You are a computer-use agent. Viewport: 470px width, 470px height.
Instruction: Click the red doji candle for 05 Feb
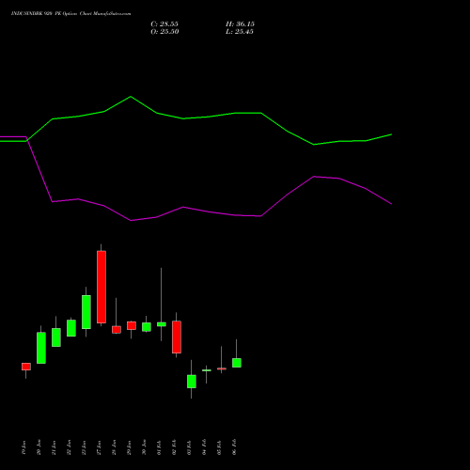click(x=222, y=368)
